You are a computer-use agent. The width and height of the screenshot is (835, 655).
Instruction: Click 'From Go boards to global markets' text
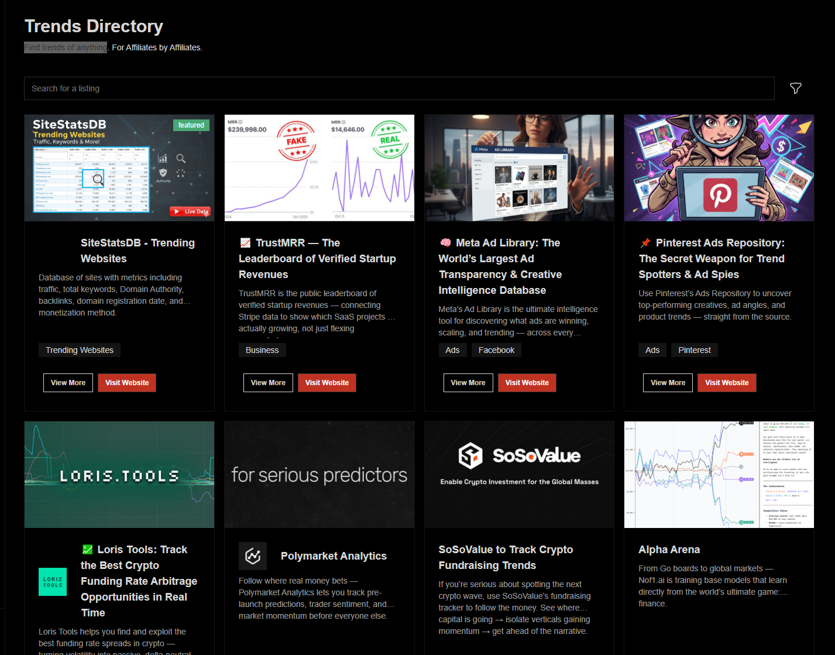tap(713, 586)
